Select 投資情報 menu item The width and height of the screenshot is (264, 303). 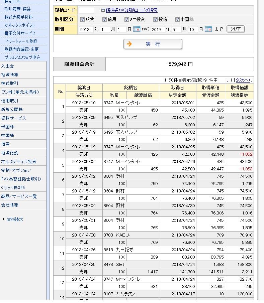23,74
